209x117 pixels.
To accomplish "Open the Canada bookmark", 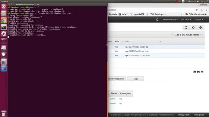I will (113, 14).
